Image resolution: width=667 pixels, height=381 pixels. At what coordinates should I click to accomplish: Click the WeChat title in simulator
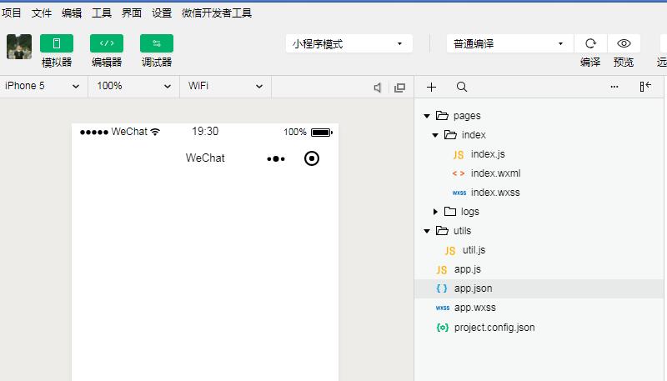205,158
